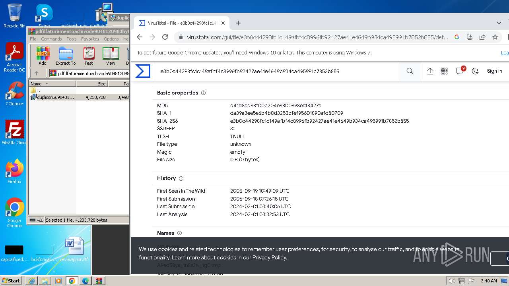
Task: Open Acrobat Reader DC desktop icon
Action: click(14, 57)
